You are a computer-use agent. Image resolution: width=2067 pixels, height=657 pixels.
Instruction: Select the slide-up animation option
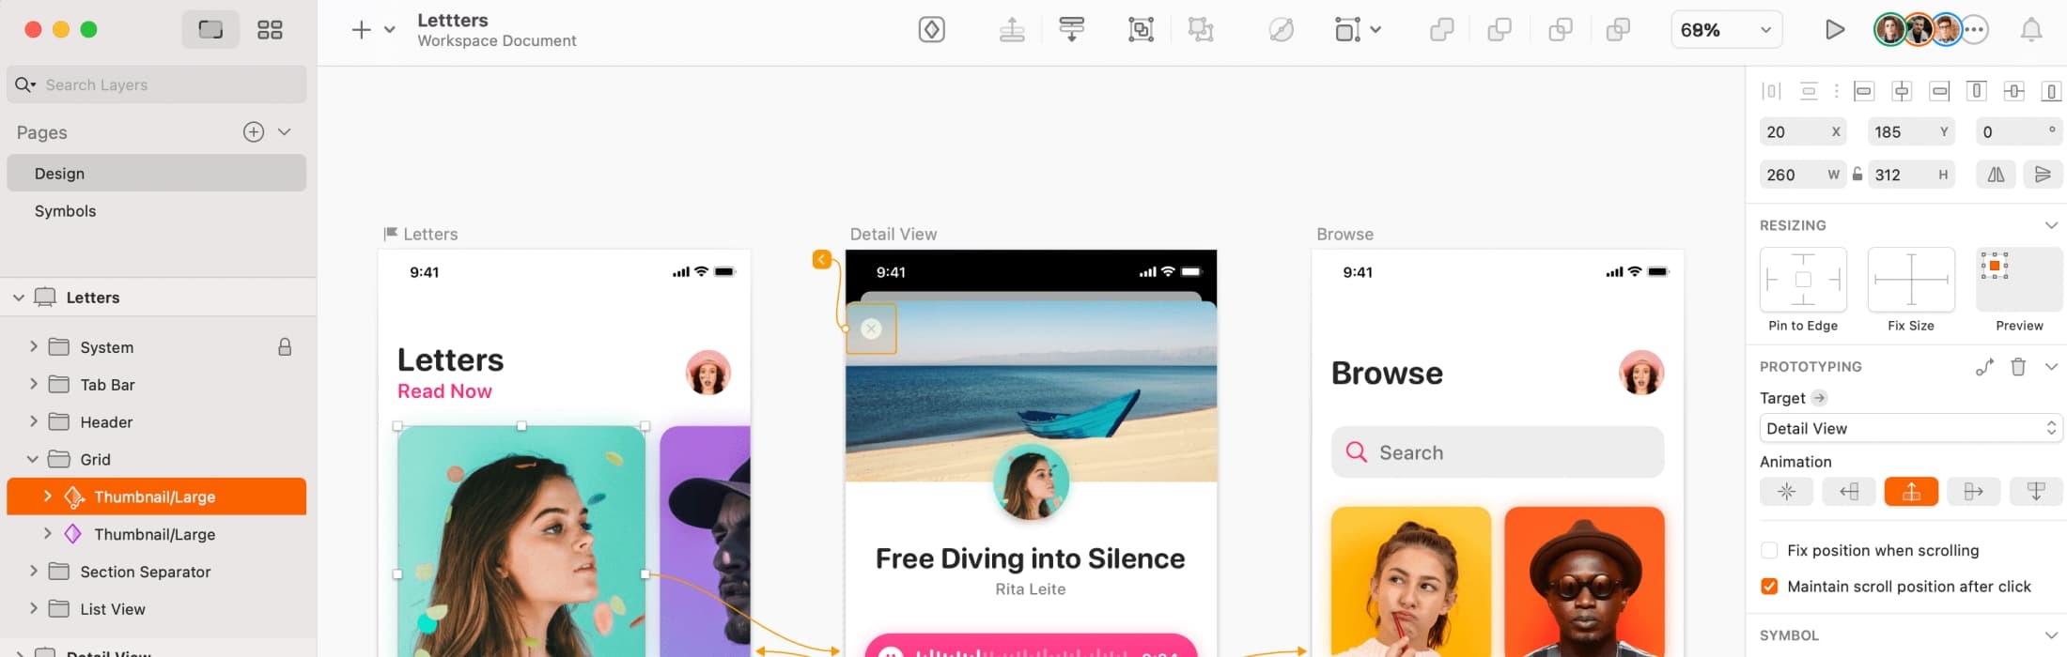point(1910,492)
